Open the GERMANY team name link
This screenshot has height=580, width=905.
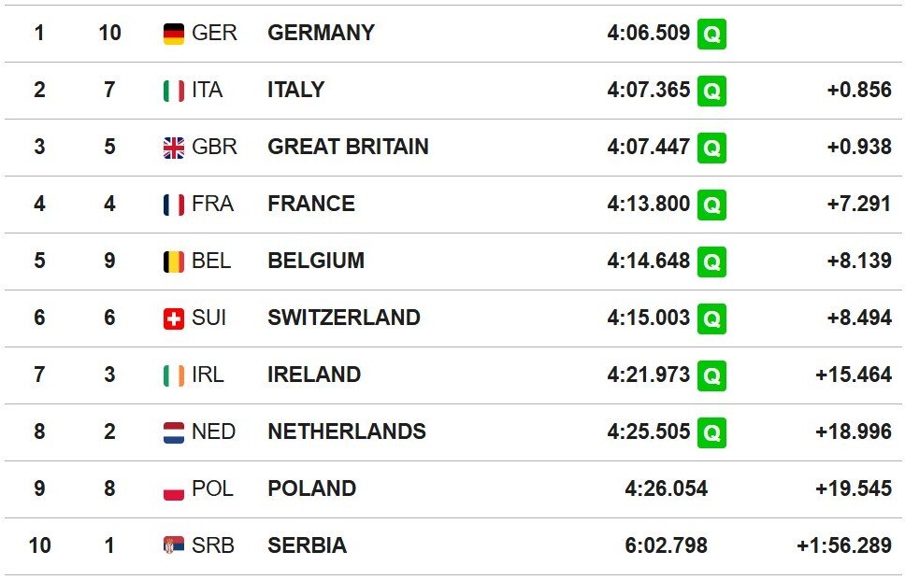(321, 33)
